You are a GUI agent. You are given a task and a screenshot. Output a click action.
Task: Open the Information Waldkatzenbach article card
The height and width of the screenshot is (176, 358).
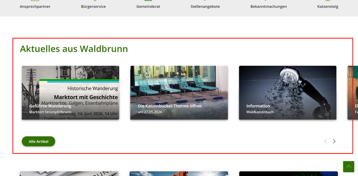pos(288,93)
